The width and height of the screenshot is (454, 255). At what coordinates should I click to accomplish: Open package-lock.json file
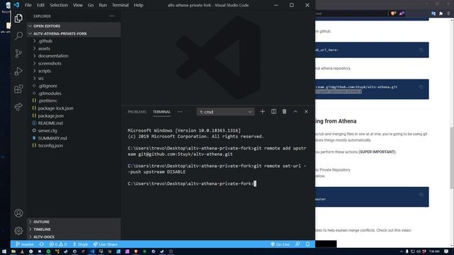click(x=74, y=108)
